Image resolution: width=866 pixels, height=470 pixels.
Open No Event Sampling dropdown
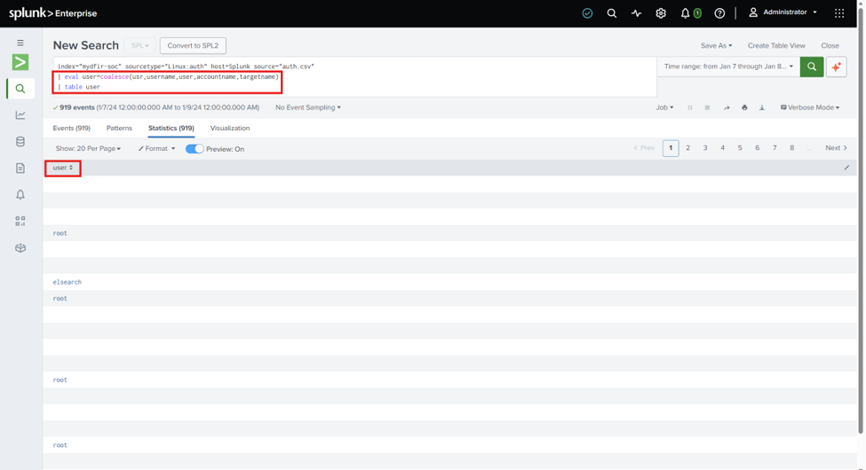(308, 107)
